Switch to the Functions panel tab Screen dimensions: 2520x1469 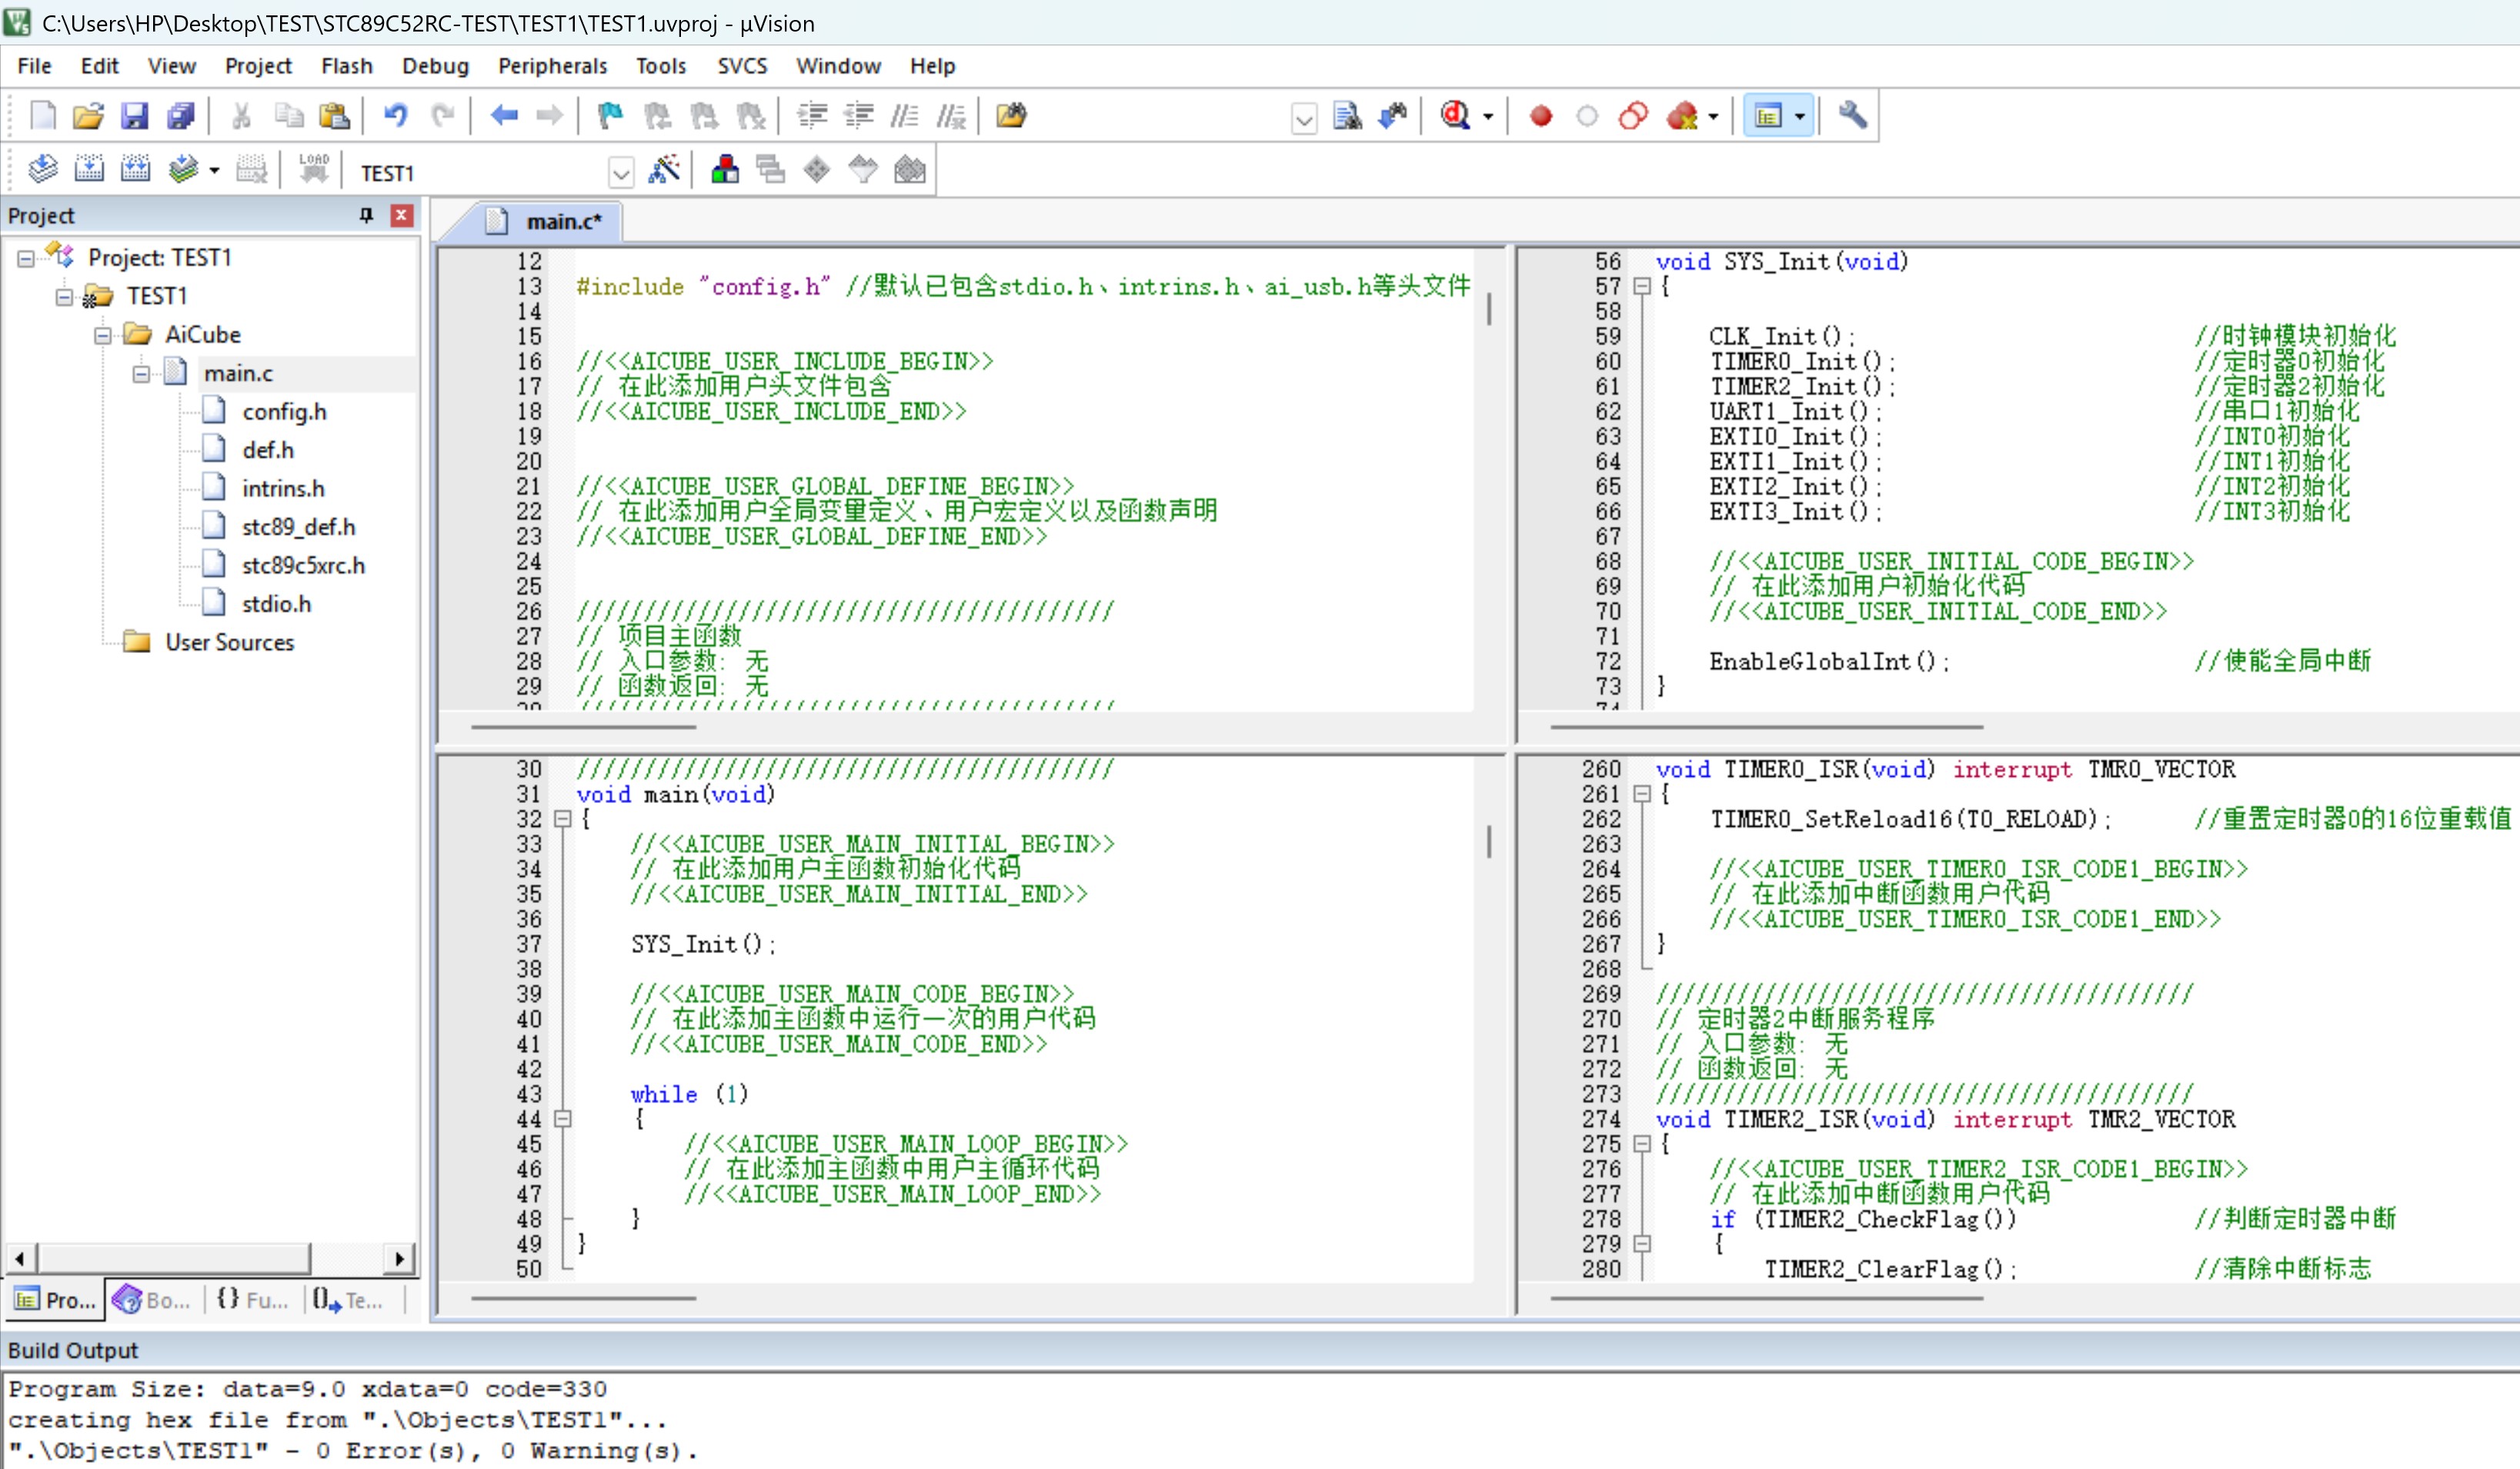253,1300
